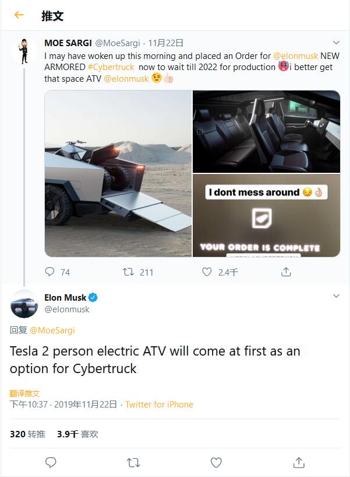The width and height of the screenshot is (350, 477).
Task: Open Elon Musk's profile avatar
Action: click(24, 304)
